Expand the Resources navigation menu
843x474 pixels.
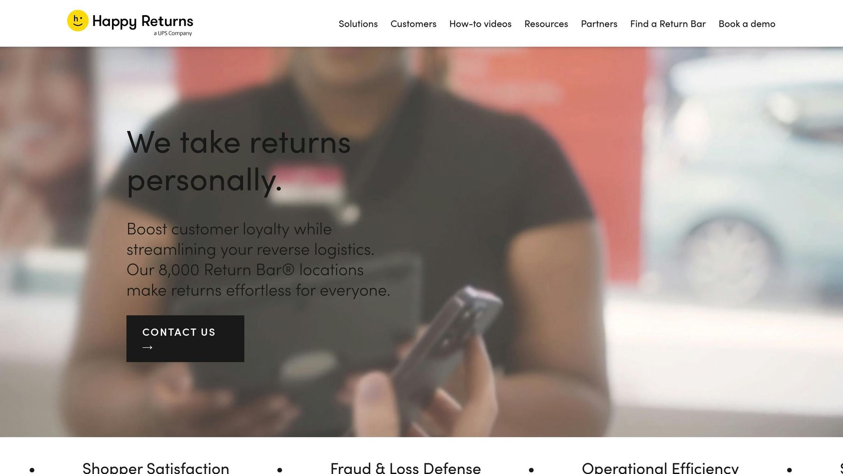(x=546, y=24)
